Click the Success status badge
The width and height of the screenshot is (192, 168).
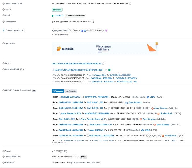(57, 10)
